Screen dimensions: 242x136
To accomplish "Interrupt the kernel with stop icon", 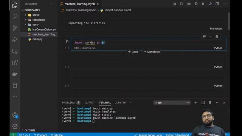I will [x=203, y=4].
